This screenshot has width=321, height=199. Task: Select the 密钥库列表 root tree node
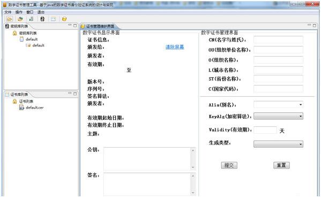click(x=28, y=33)
